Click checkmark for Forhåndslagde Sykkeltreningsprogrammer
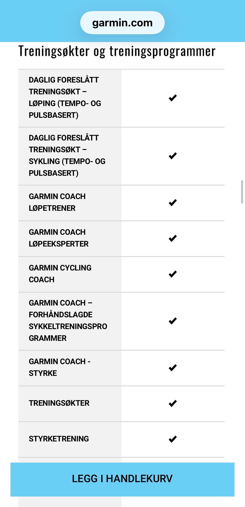This screenshot has height=507, width=245. click(173, 321)
